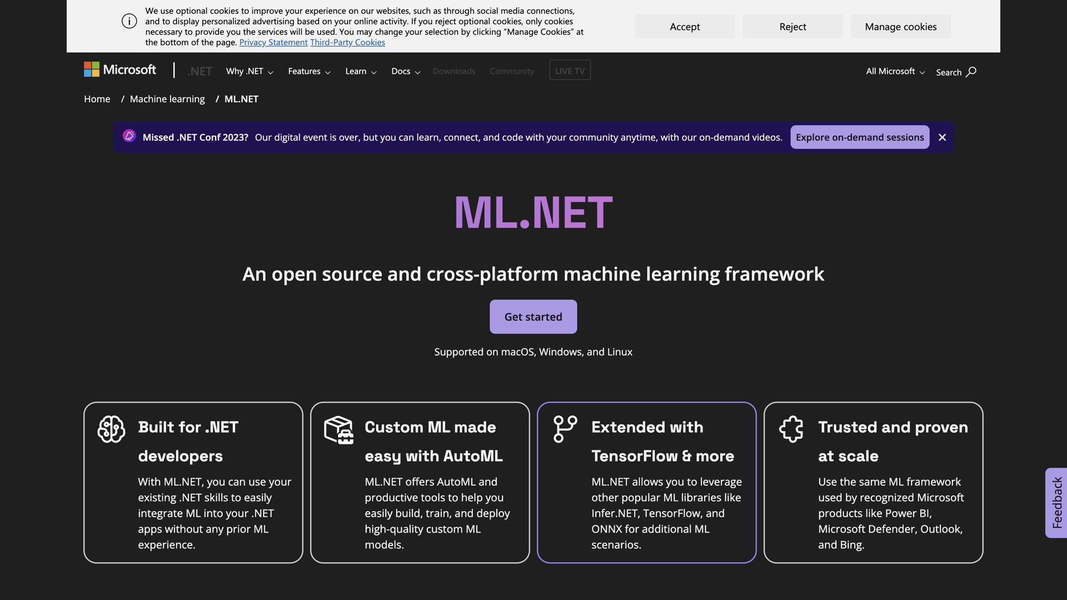Image resolution: width=1067 pixels, height=600 pixels.
Task: Click Explore on-demand sessions button
Action: pyautogui.click(x=859, y=137)
